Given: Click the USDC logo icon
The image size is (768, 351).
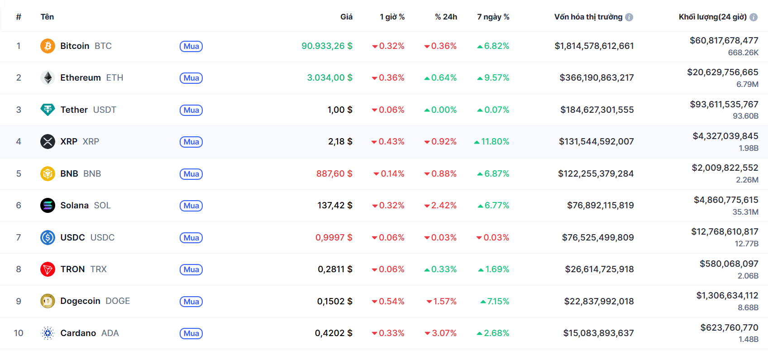Looking at the screenshot, I should pos(48,237).
